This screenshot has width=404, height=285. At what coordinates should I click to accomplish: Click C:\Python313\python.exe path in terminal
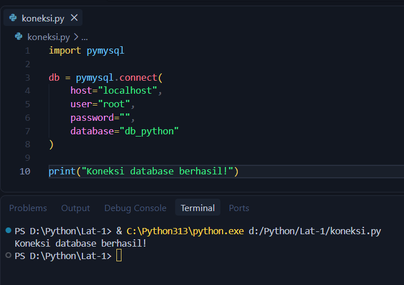[x=185, y=231]
